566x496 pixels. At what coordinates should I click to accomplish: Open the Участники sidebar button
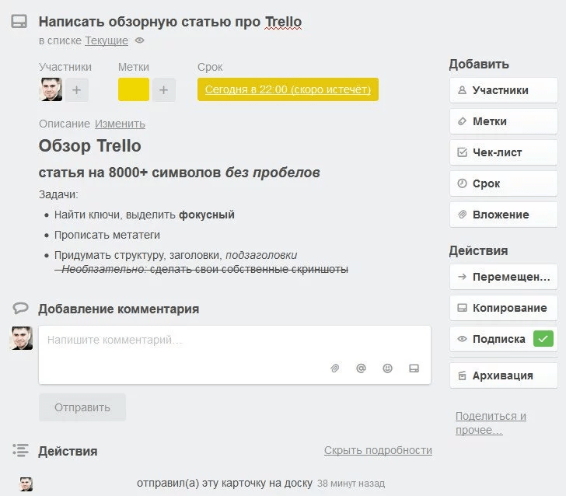tap(504, 90)
